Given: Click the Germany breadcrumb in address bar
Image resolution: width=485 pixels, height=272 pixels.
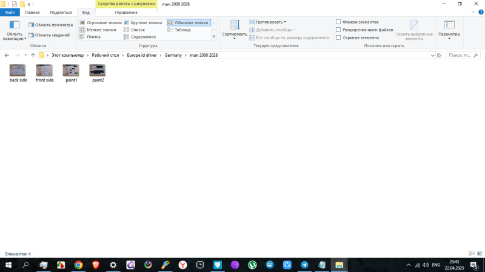Looking at the screenshot, I should pos(173,55).
